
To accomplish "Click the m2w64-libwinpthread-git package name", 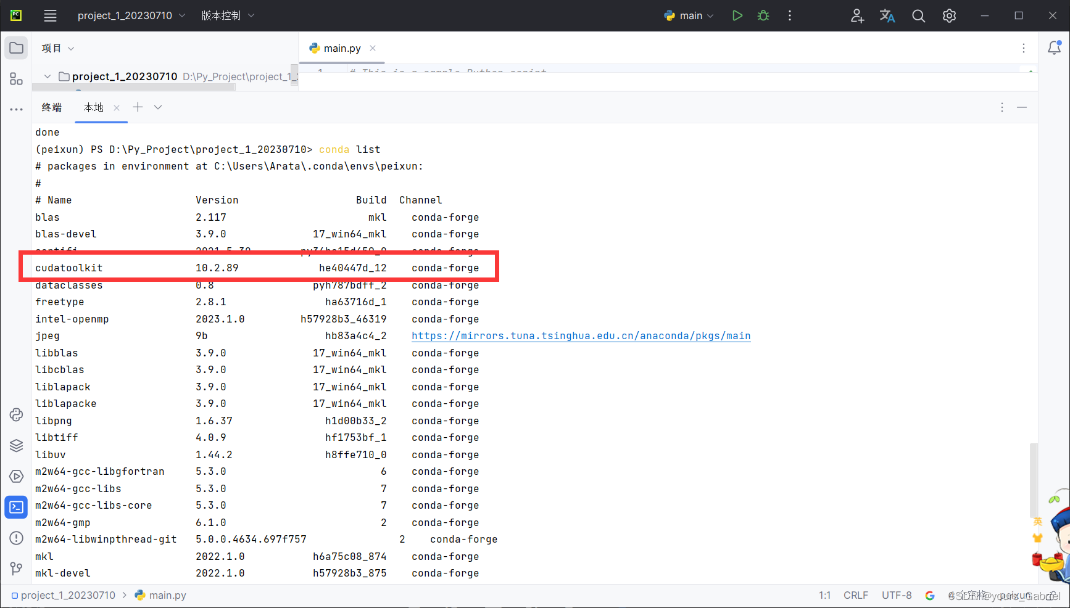I will tap(106, 540).
